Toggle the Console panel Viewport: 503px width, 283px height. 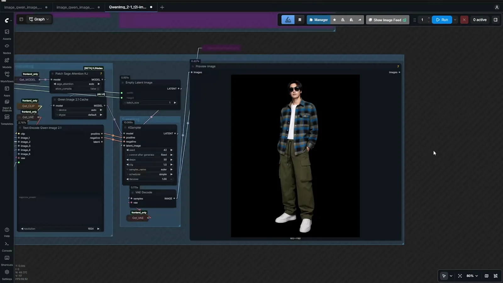[7, 247]
